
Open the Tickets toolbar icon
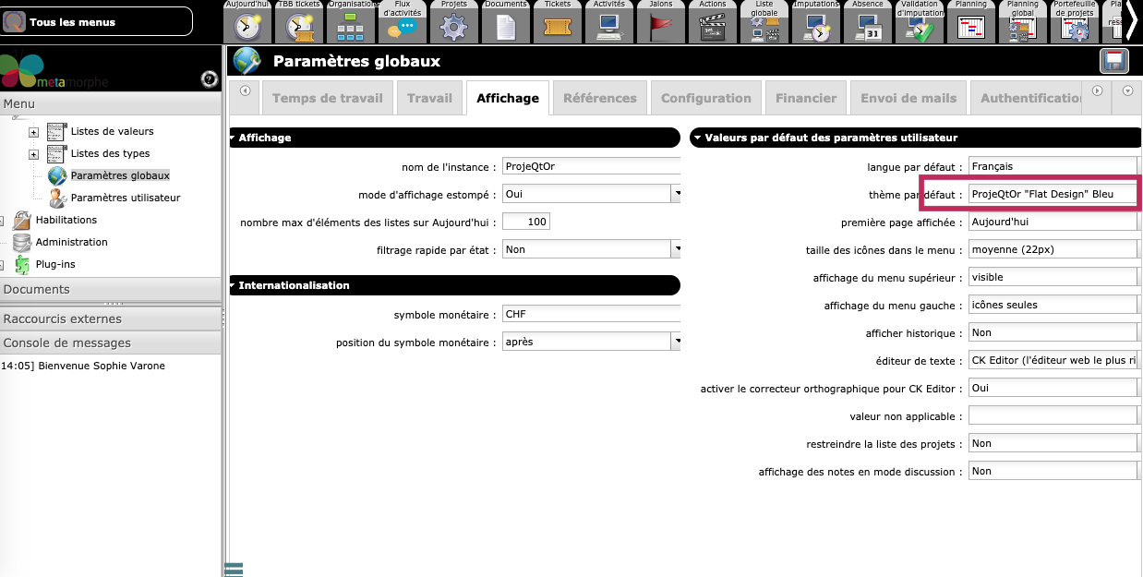(557, 28)
